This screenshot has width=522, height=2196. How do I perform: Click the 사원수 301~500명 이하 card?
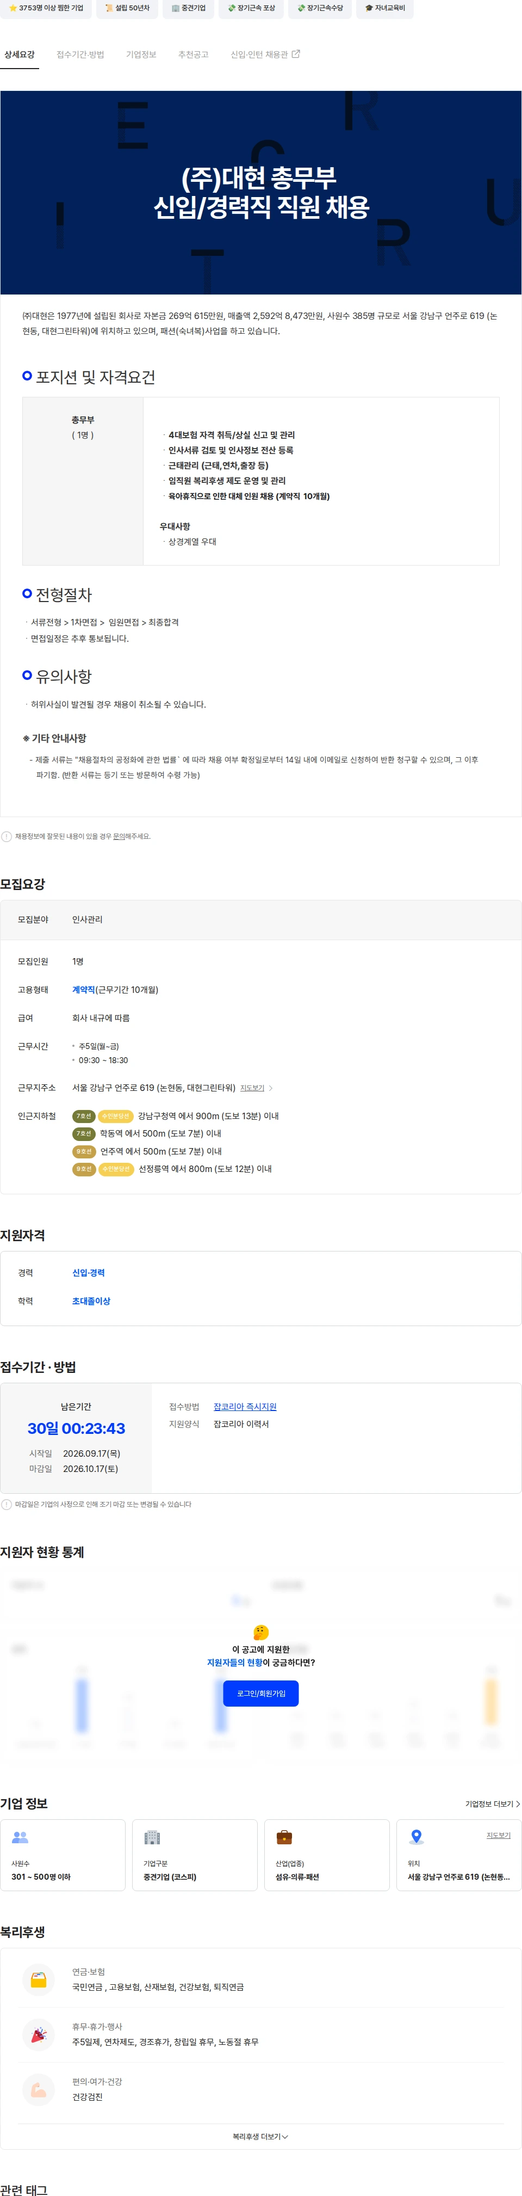pos(63,1855)
